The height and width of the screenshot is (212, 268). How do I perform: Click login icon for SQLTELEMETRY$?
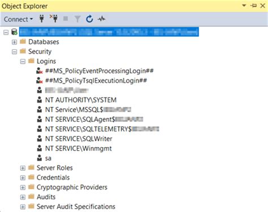click(x=40, y=129)
